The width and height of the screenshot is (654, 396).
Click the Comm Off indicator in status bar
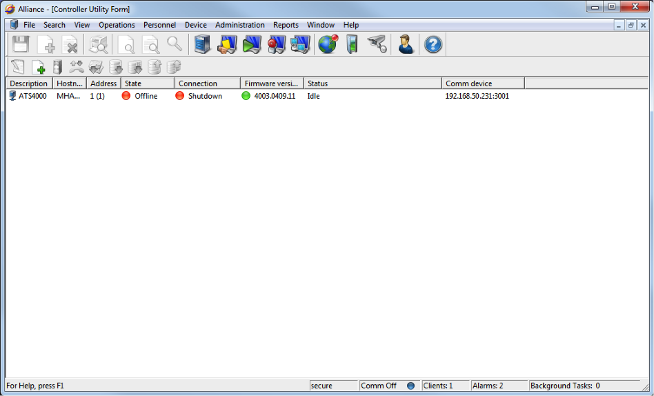point(379,386)
